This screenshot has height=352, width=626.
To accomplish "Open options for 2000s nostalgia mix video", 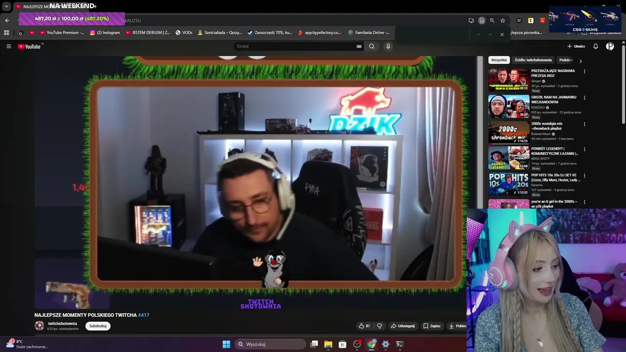I will pyautogui.click(x=584, y=124).
